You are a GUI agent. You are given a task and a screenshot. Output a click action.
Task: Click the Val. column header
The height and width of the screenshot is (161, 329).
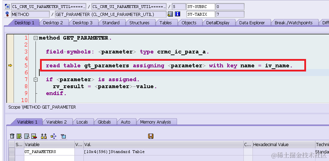pos(164,144)
